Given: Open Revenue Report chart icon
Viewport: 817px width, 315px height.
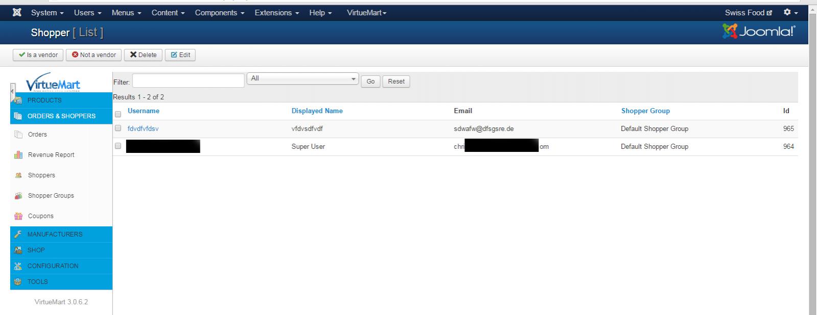Looking at the screenshot, I should pos(18,155).
